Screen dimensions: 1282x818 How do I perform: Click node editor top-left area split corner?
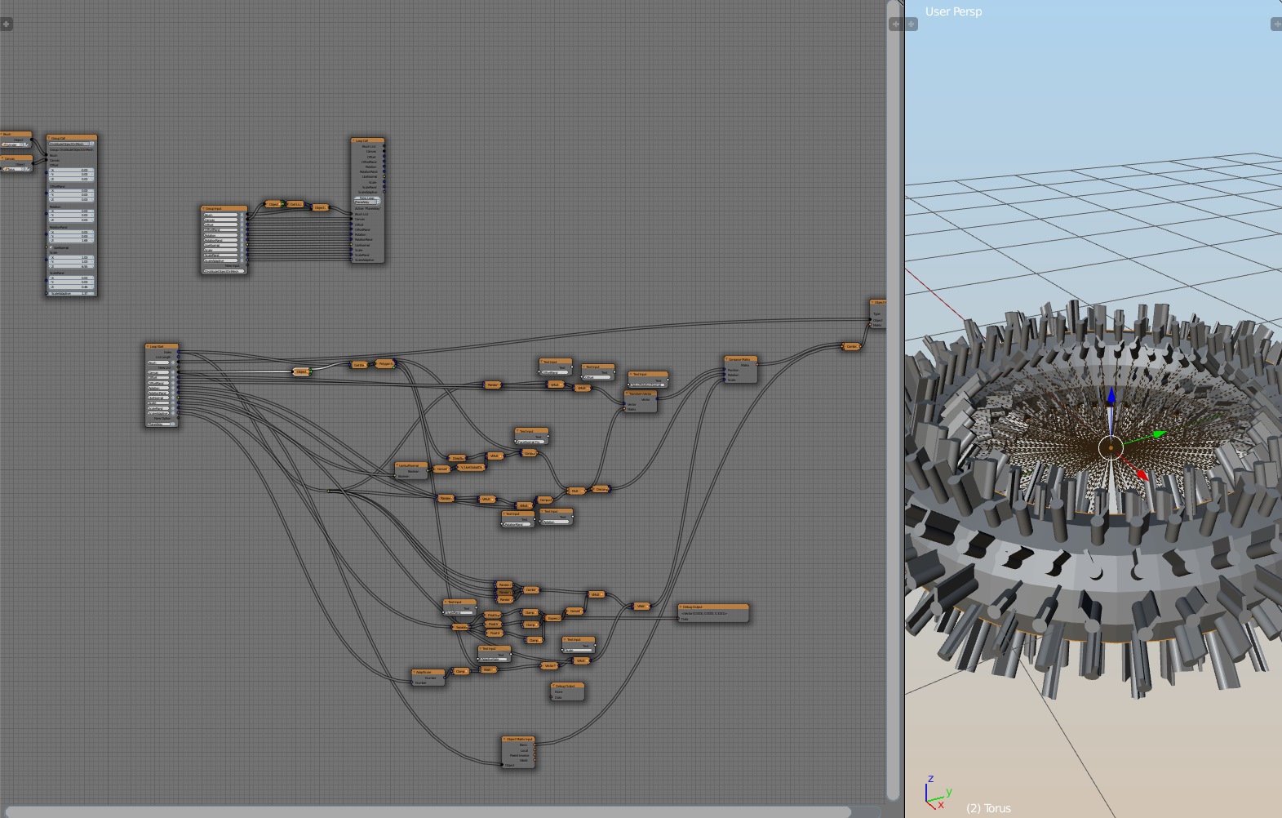point(6,24)
